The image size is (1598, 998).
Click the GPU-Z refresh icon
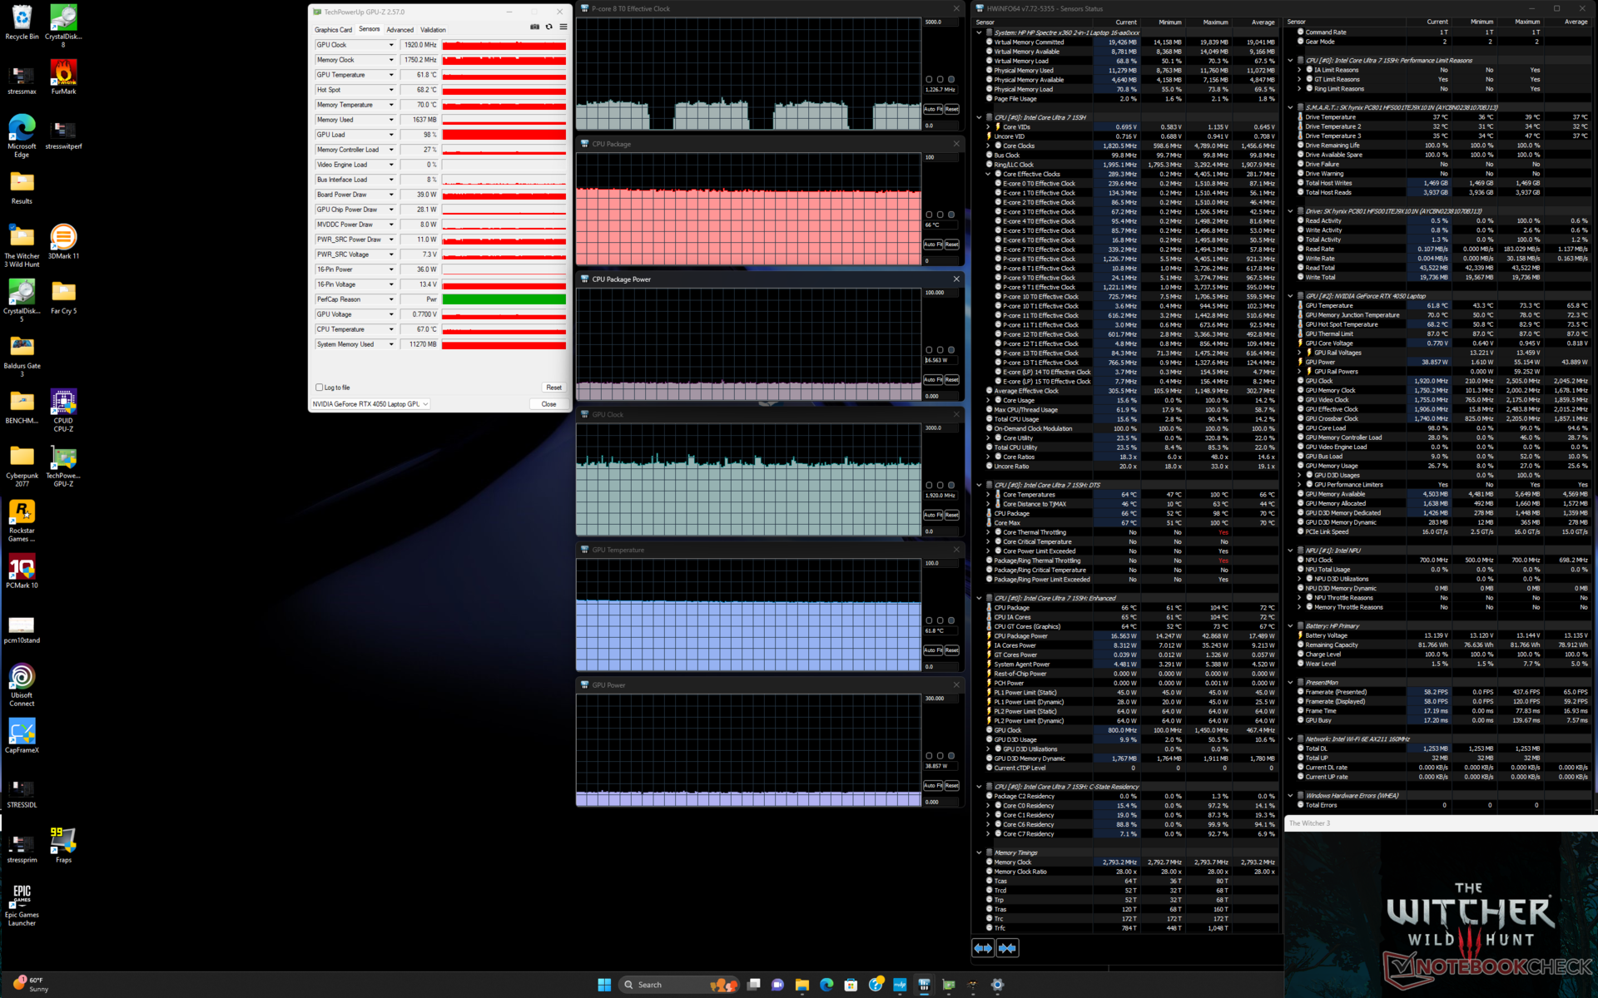(548, 27)
